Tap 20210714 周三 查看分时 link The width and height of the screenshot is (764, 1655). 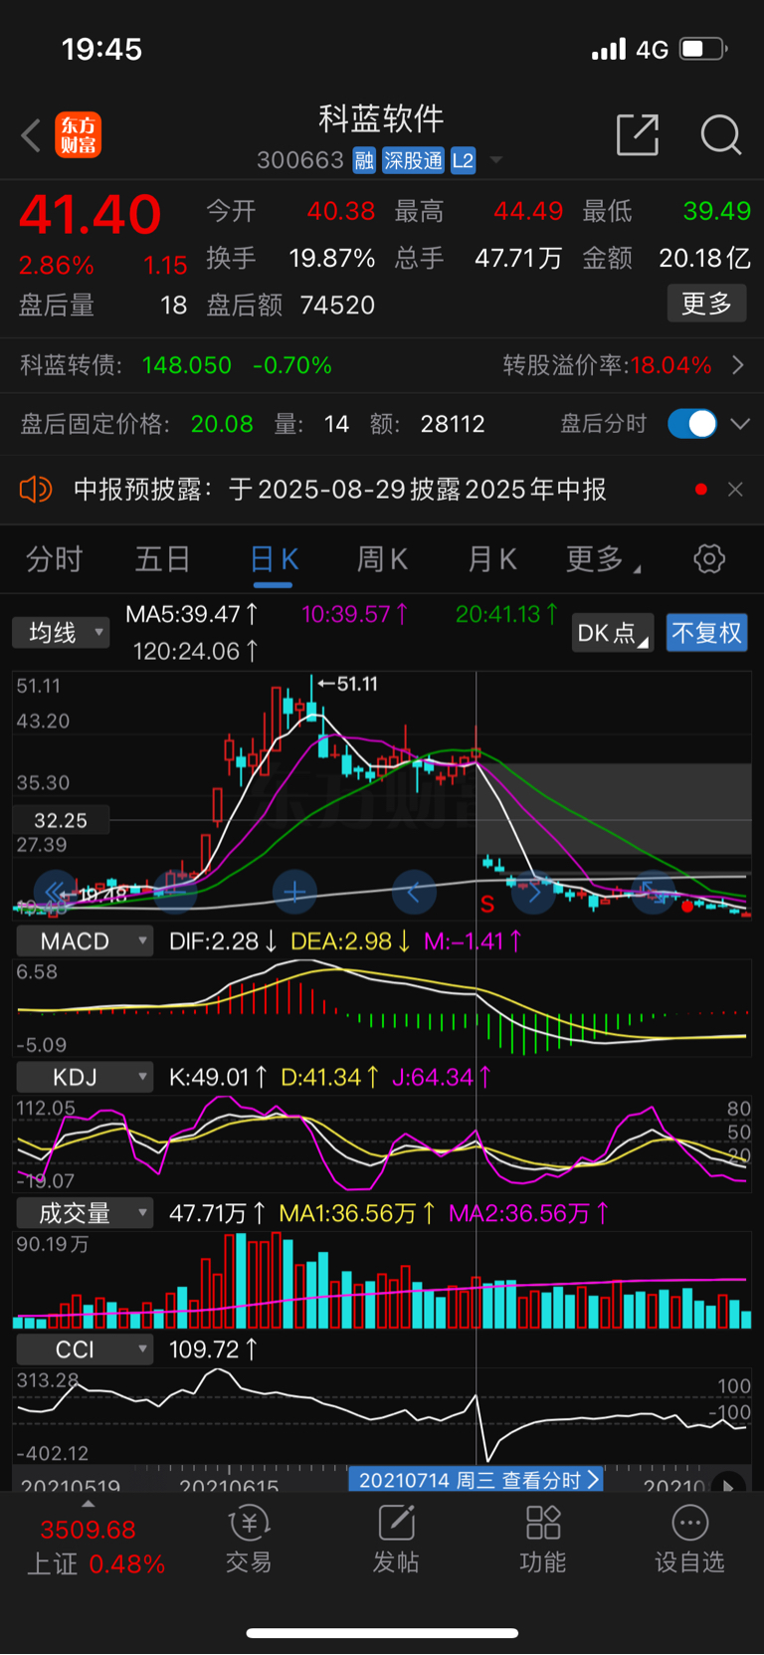tap(477, 1480)
